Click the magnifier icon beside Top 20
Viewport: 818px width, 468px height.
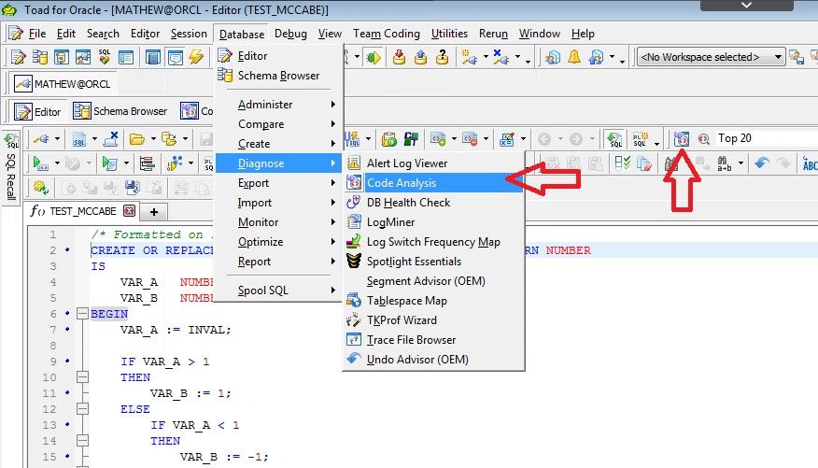(704, 139)
